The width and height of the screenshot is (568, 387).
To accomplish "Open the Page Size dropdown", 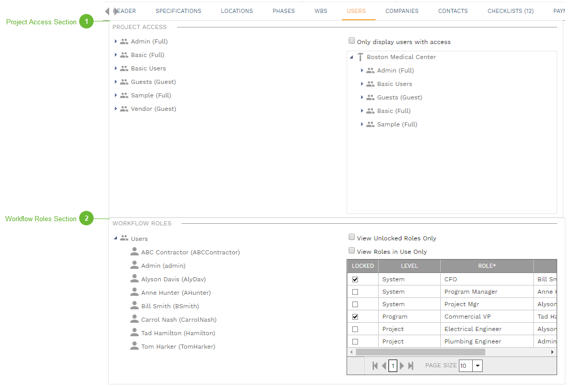I will (477, 366).
